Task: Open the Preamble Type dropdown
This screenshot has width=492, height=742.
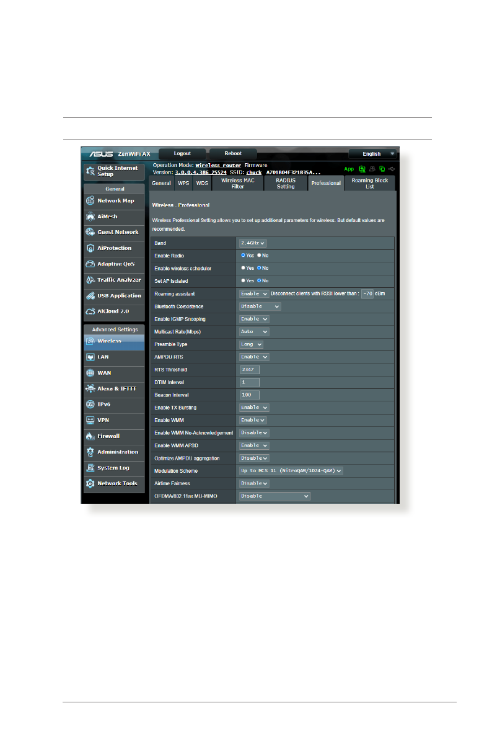Action: [252, 344]
